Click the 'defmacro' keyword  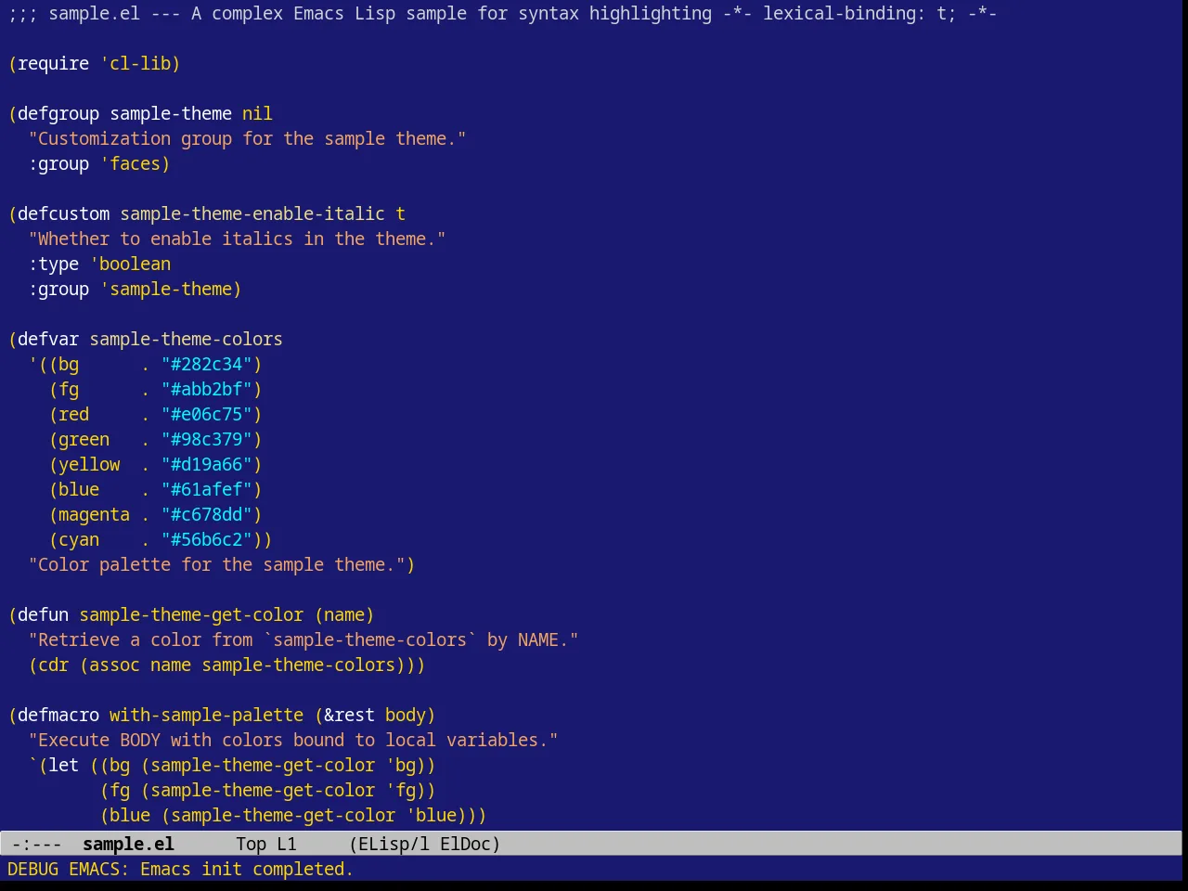coord(58,715)
